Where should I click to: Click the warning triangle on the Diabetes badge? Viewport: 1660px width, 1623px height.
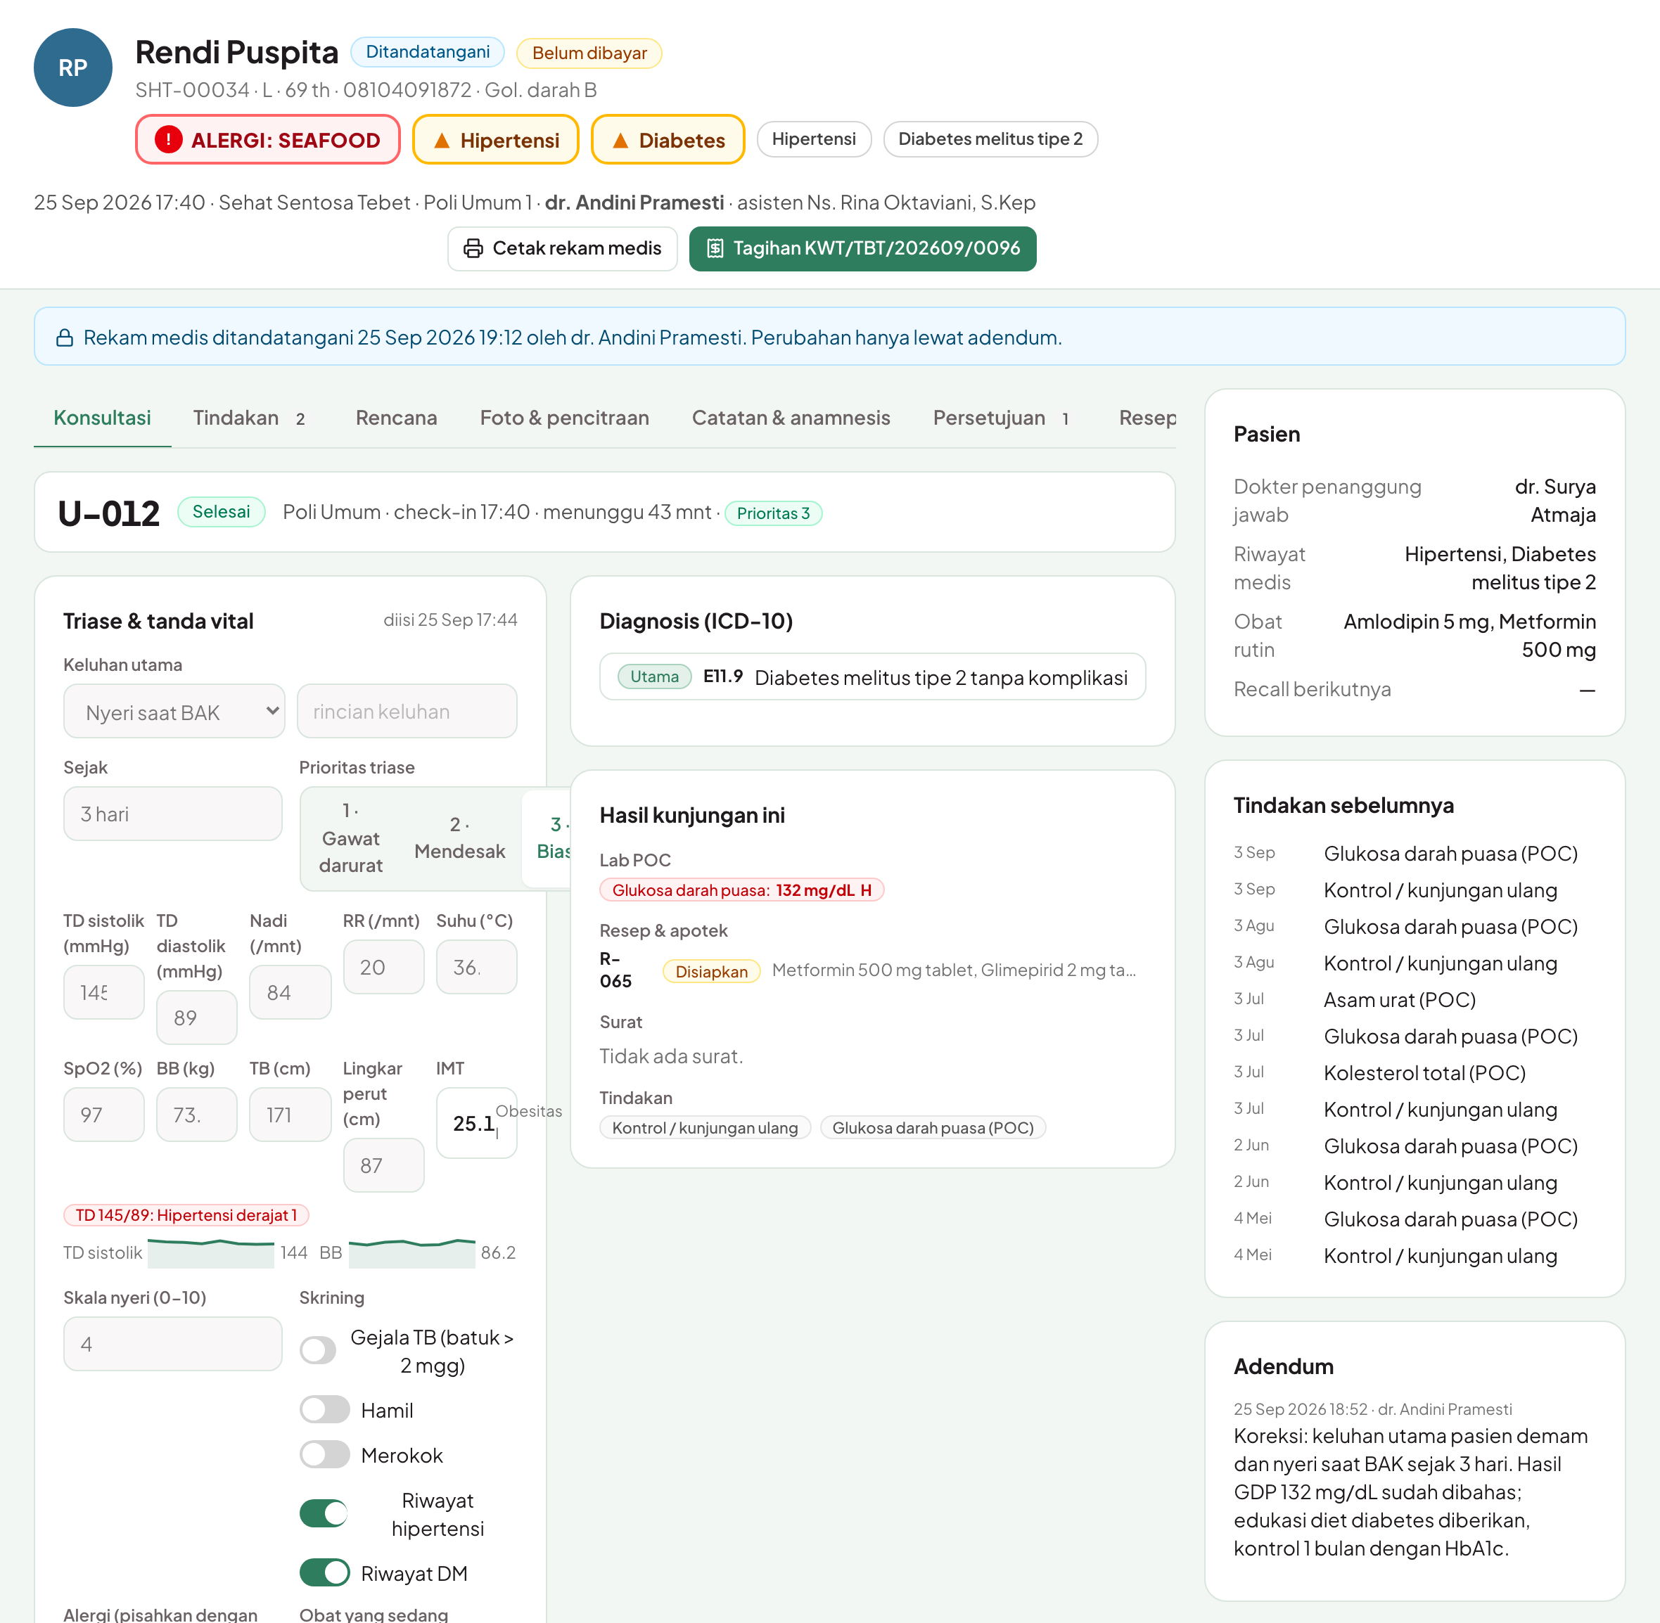(620, 140)
